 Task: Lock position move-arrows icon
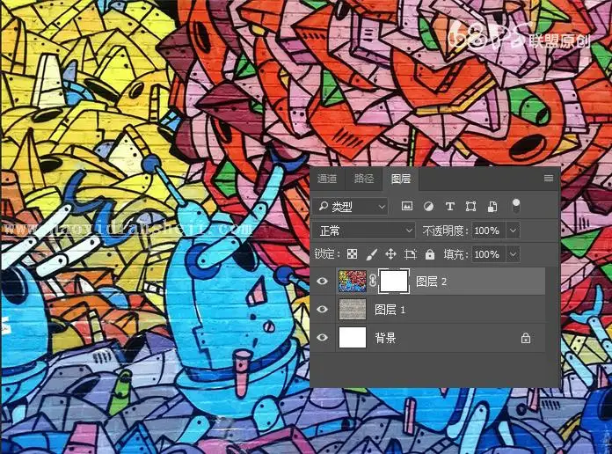point(390,254)
